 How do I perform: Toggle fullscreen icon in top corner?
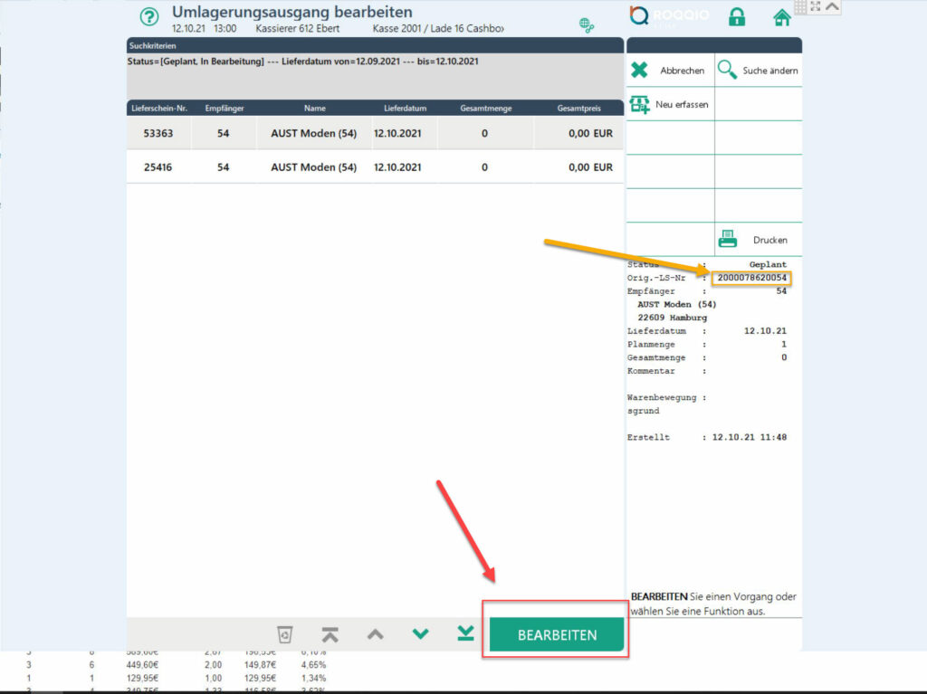(x=816, y=6)
